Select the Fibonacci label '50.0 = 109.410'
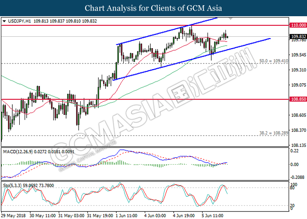Viewport: 307px width, 219px height. coord(274,61)
